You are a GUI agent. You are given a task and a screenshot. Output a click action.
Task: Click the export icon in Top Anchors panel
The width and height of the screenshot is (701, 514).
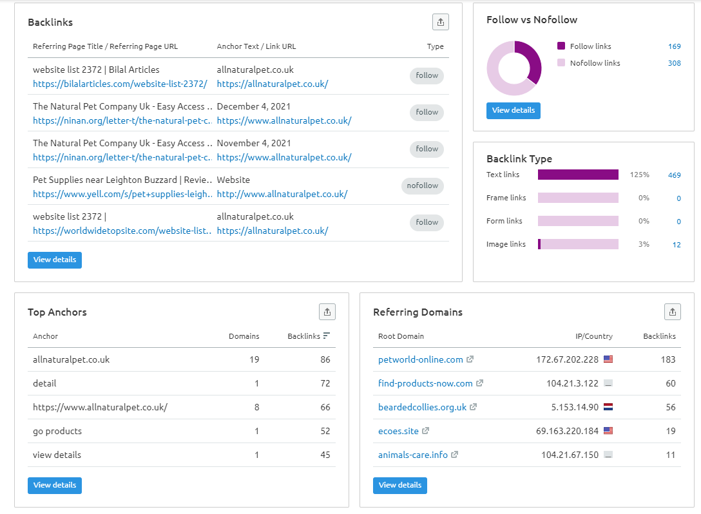coord(327,312)
